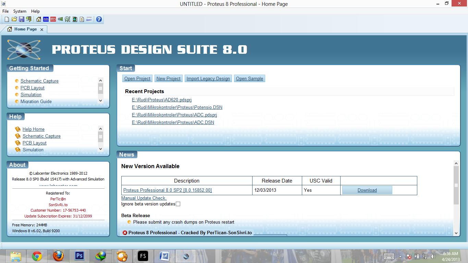
Task: Open recent project AD620.pdsprj
Action: coord(162,100)
